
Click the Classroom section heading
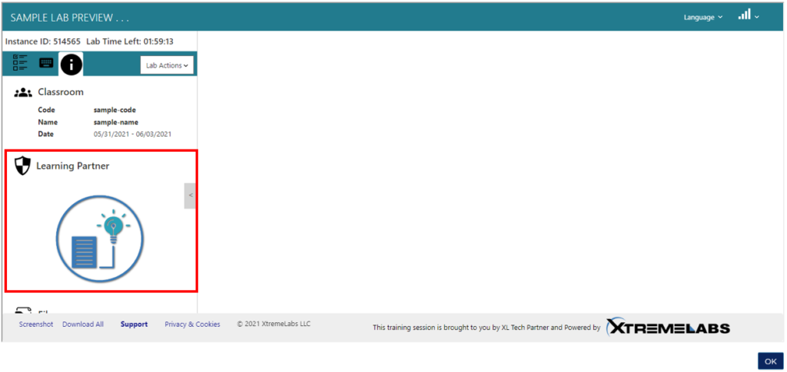[61, 92]
